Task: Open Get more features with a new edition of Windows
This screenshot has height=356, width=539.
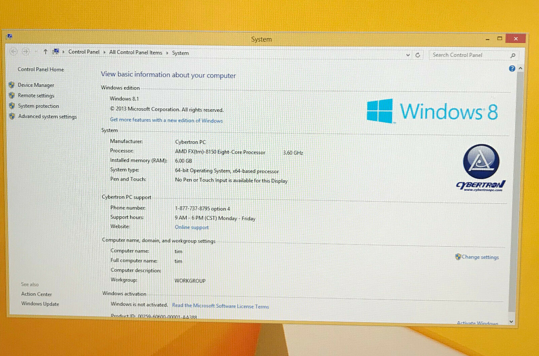Action: pos(166,120)
